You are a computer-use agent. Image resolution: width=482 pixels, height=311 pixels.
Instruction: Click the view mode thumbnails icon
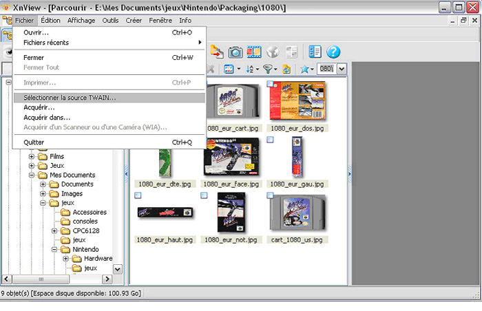pyautogui.click(x=229, y=69)
